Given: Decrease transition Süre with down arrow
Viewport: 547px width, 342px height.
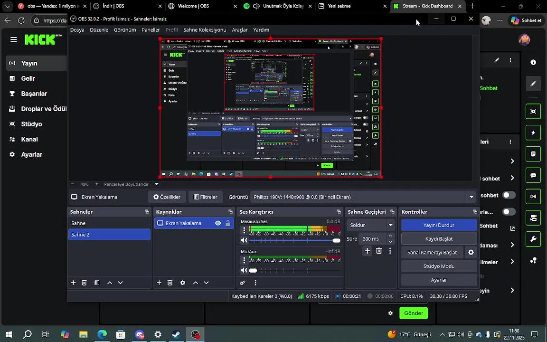Looking at the screenshot, I should 390,241.
